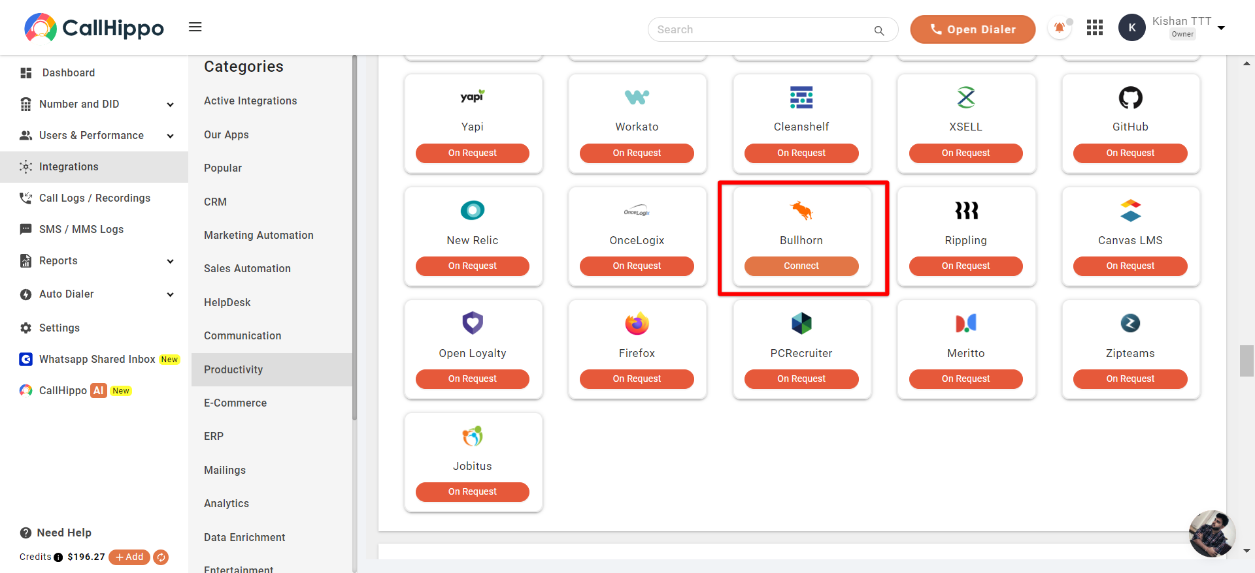Select Data Enrichment category
Viewport: 1255px width, 573px height.
click(x=244, y=538)
